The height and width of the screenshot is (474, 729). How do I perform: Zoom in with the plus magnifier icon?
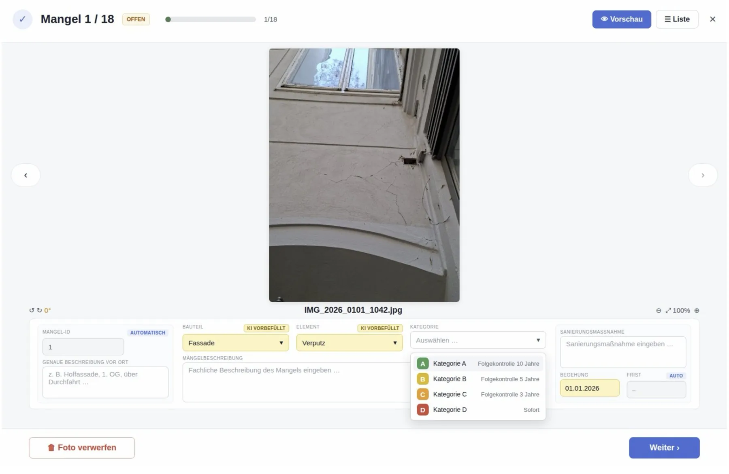click(x=697, y=311)
